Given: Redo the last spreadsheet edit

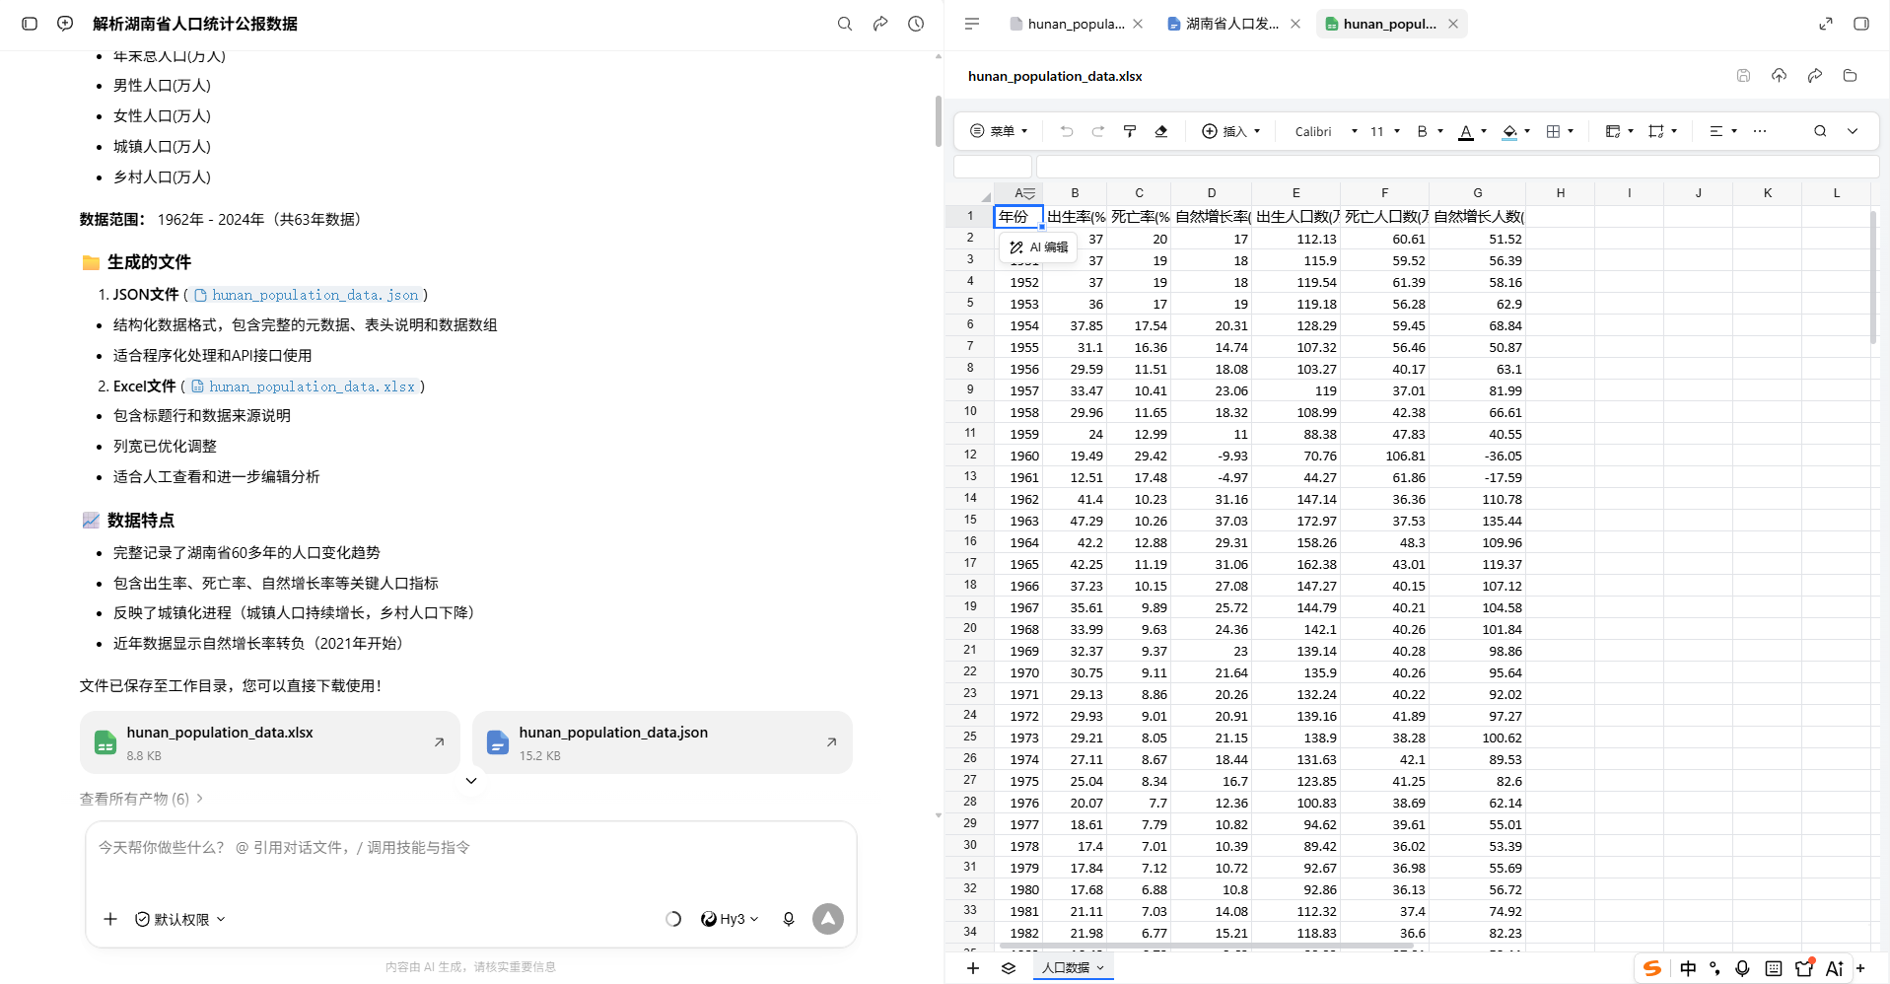Looking at the screenshot, I should pos(1097,131).
